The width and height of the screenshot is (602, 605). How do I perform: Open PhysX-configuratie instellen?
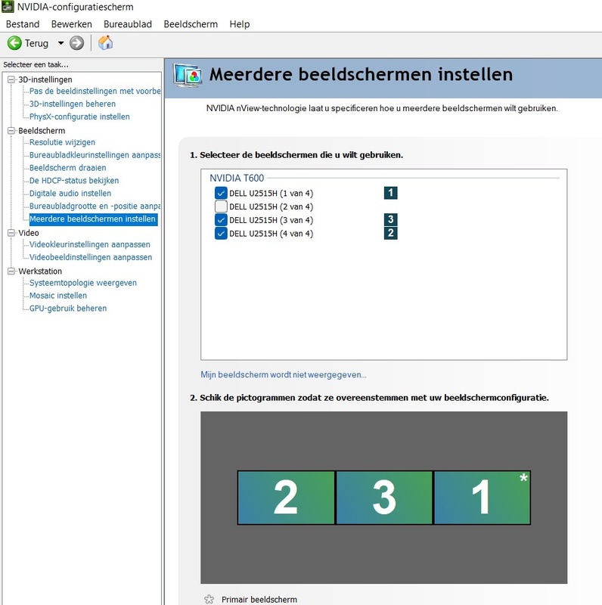click(79, 116)
